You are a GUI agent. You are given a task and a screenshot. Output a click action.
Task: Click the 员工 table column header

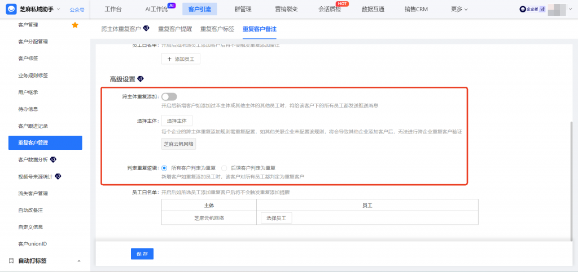(367, 205)
